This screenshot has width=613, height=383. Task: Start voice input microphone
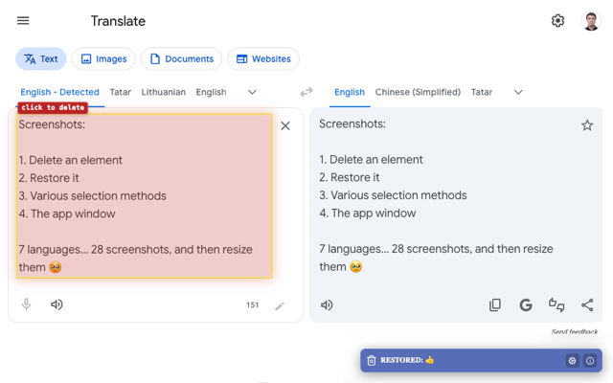tap(26, 304)
